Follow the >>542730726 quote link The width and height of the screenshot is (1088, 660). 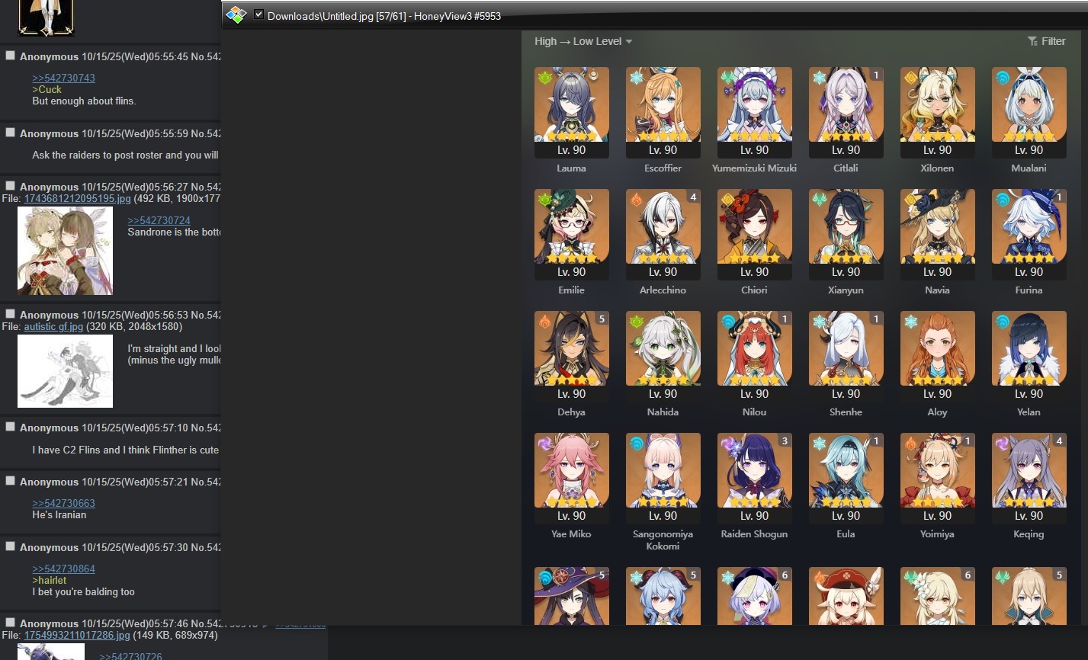point(130,655)
